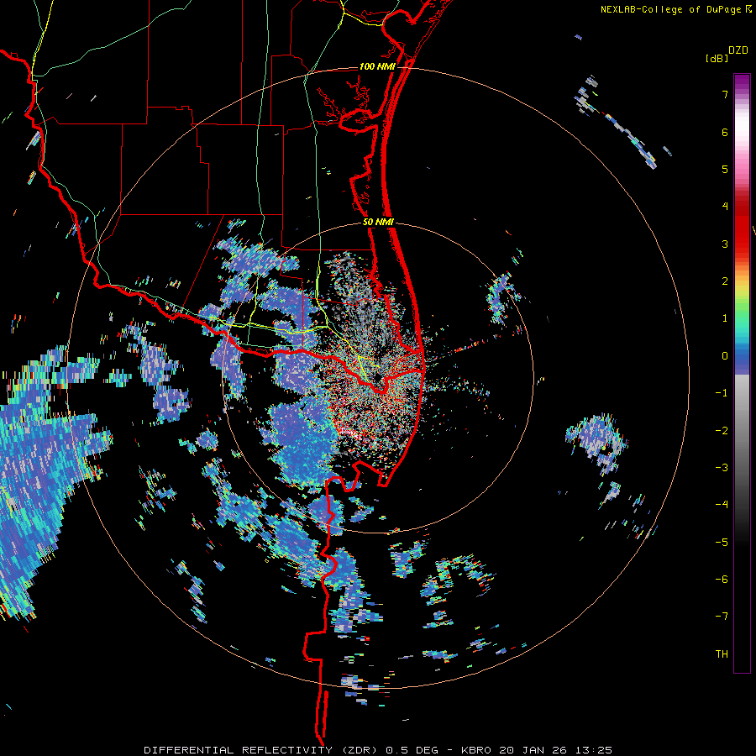Select the 2 dB scale value

[x=725, y=281]
